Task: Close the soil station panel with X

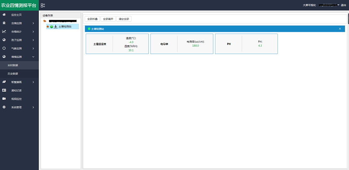Action: [x=340, y=29]
